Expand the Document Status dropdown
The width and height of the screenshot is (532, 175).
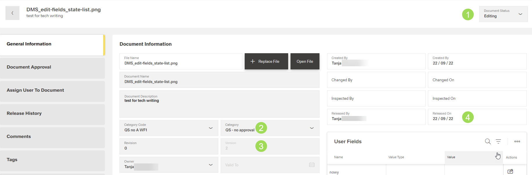click(x=520, y=14)
